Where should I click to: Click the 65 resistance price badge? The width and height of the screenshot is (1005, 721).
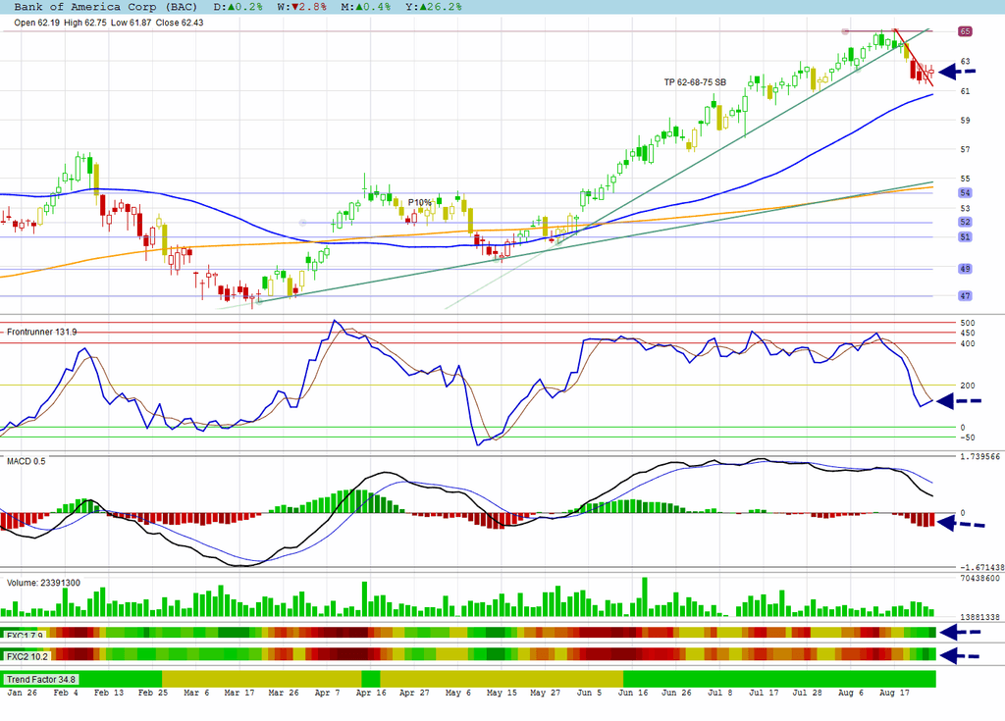[x=966, y=31]
